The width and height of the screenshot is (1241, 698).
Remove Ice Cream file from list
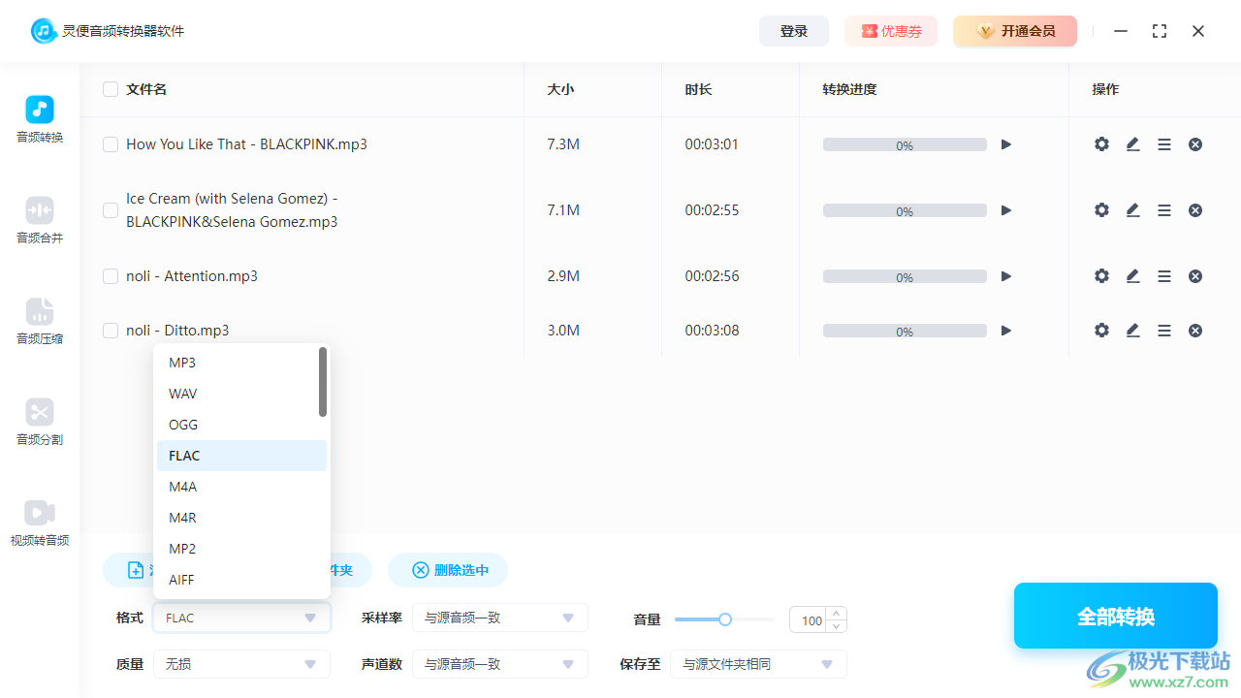pyautogui.click(x=1195, y=210)
